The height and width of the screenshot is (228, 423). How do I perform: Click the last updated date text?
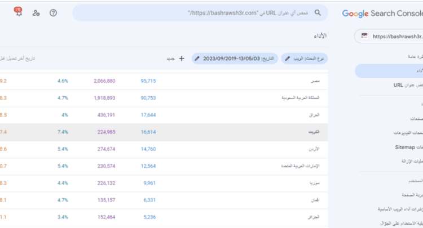click(17, 59)
